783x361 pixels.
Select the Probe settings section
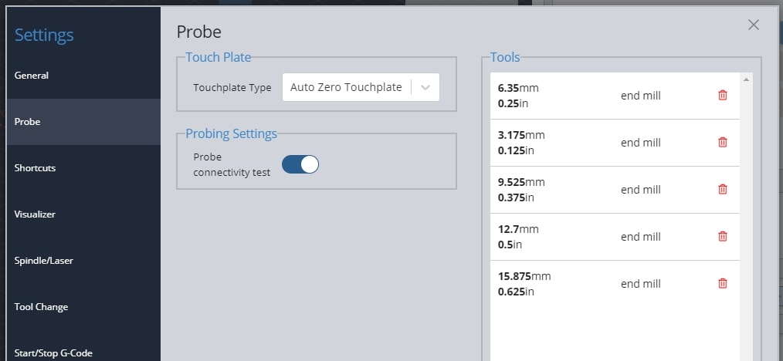28,122
